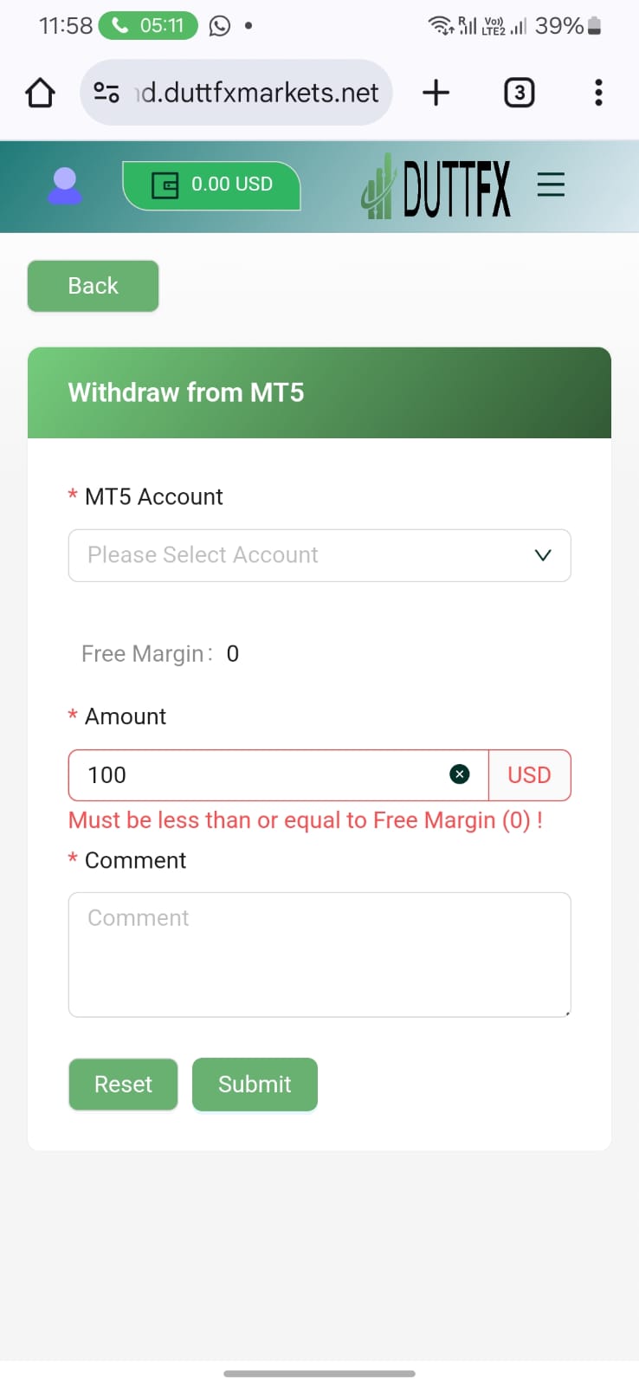This screenshot has width=639, height=1386.
Task: Tap the USD currency addon
Action: point(529,775)
